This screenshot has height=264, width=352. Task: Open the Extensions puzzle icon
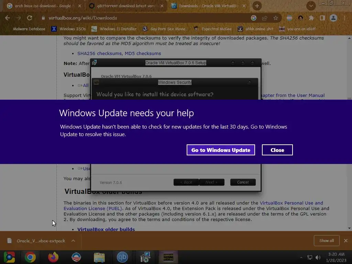pos(311,18)
